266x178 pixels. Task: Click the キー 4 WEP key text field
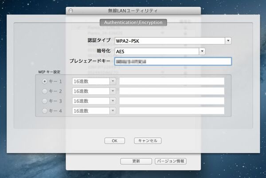tap(172, 111)
